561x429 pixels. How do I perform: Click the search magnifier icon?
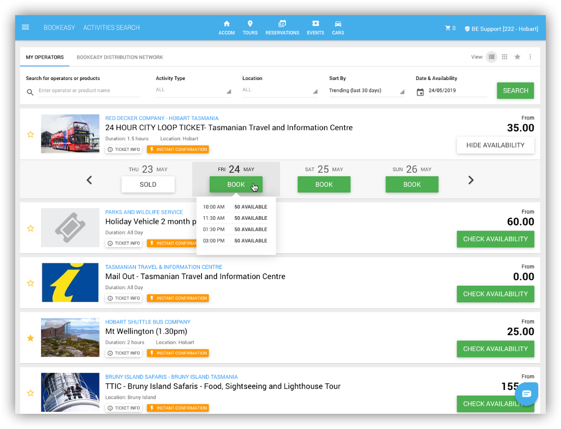[30, 92]
